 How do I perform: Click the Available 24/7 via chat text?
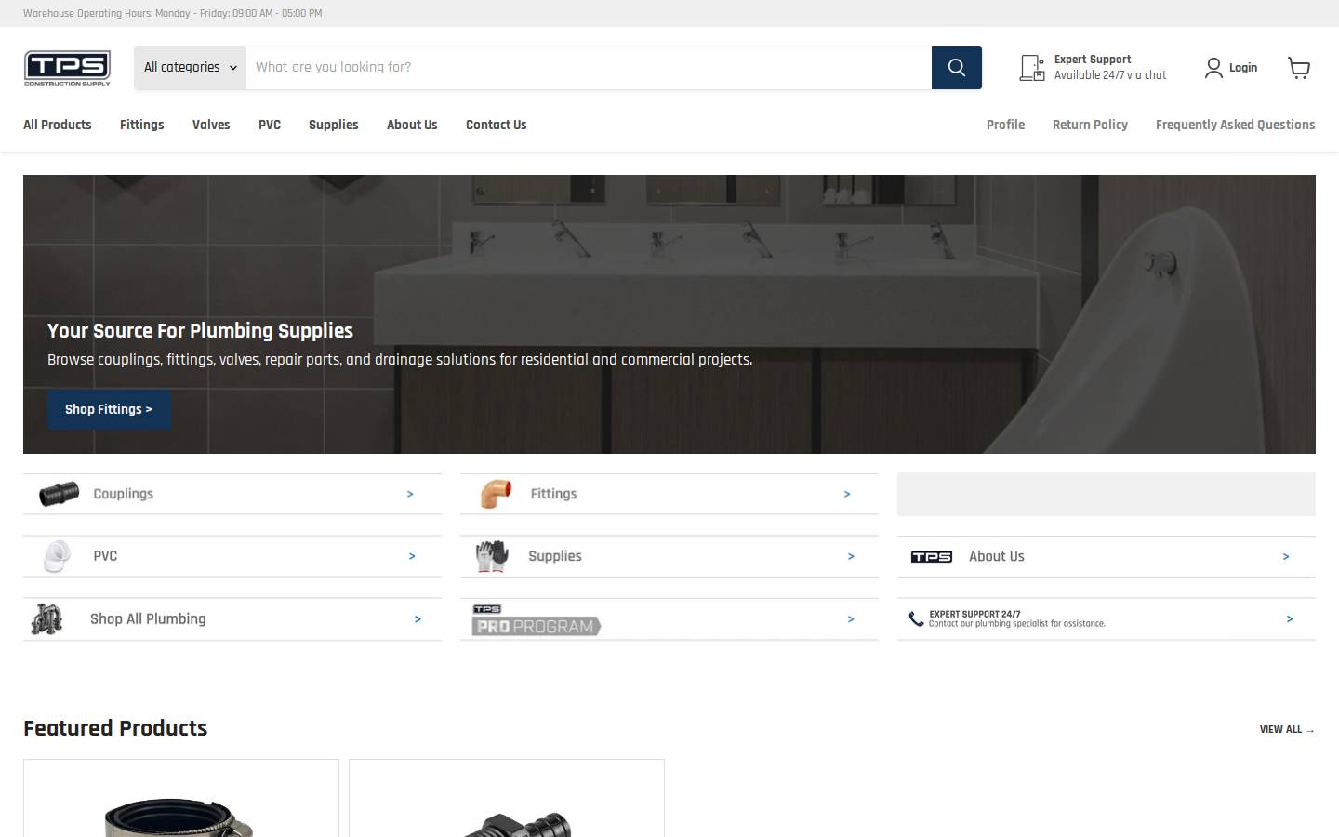pos(1110,75)
